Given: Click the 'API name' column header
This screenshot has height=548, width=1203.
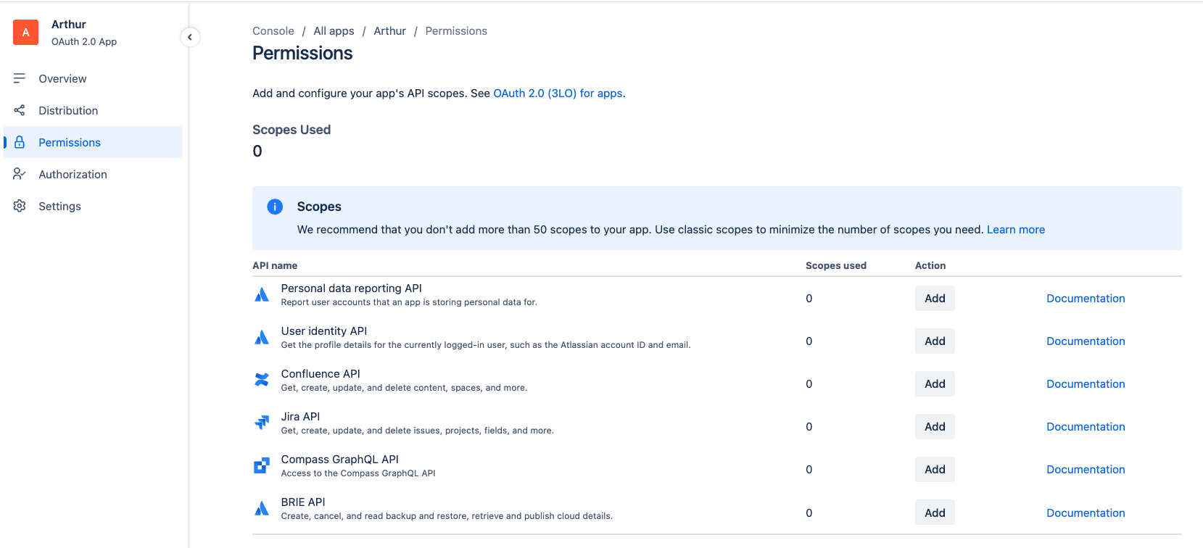Looking at the screenshot, I should (275, 266).
